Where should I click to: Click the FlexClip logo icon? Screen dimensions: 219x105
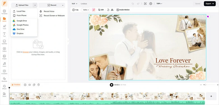4,4
